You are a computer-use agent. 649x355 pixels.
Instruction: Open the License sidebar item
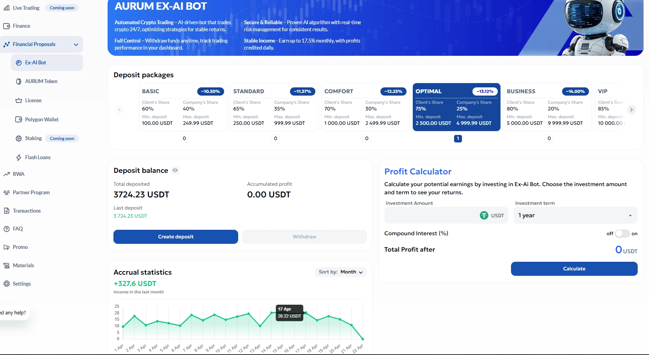28,100
